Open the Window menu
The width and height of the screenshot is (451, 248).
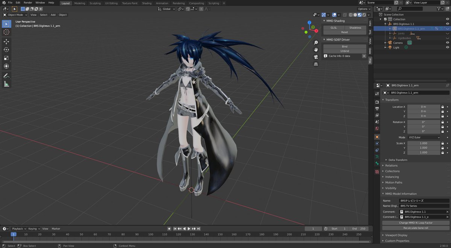40,3
